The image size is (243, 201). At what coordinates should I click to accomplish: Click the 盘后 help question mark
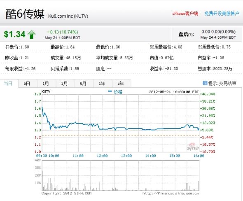[191, 35]
